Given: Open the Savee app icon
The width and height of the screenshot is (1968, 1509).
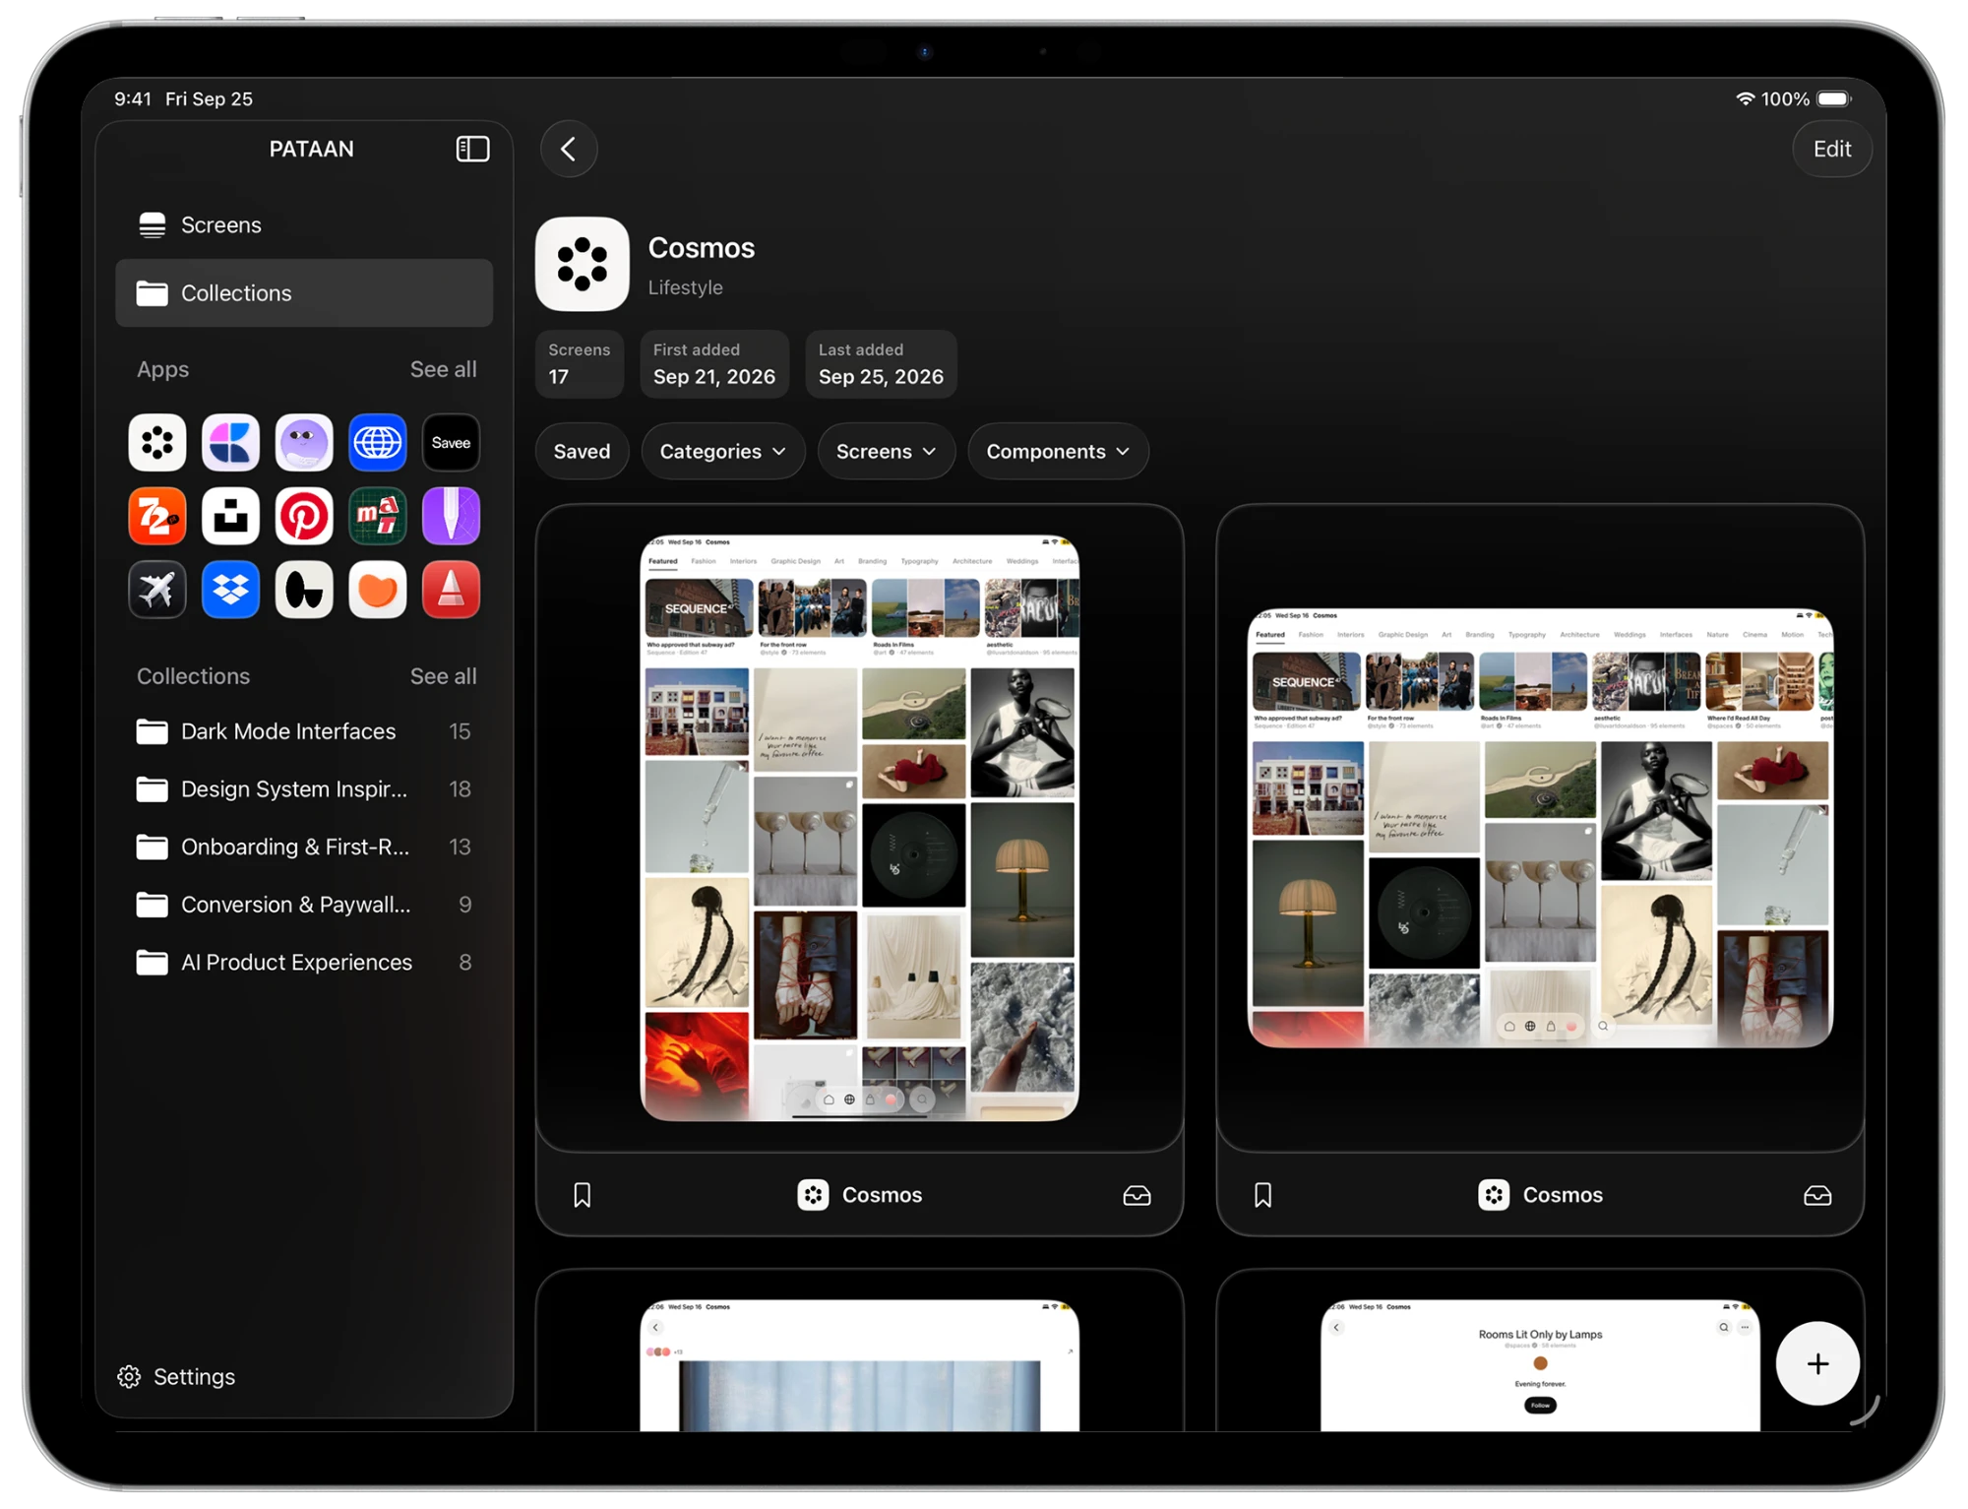Looking at the screenshot, I should (451, 443).
